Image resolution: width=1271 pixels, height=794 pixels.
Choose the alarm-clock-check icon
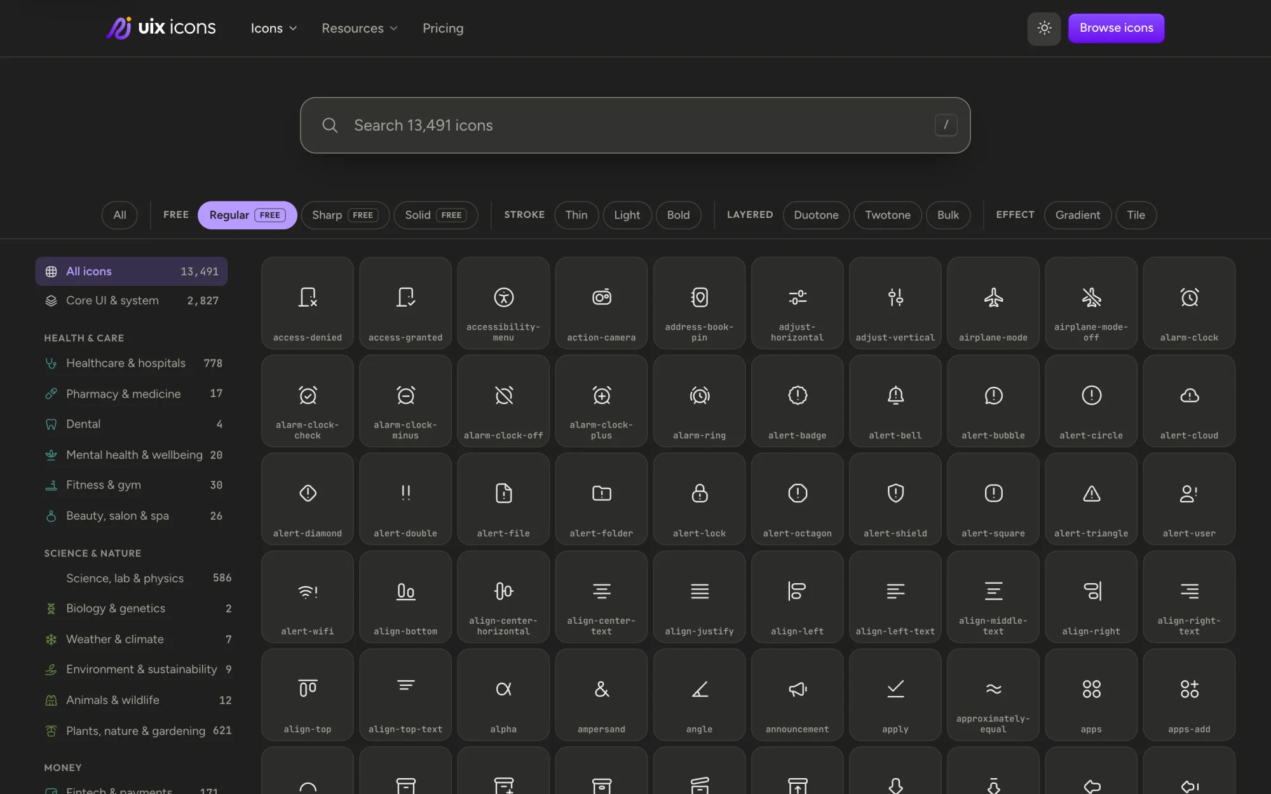coord(308,401)
